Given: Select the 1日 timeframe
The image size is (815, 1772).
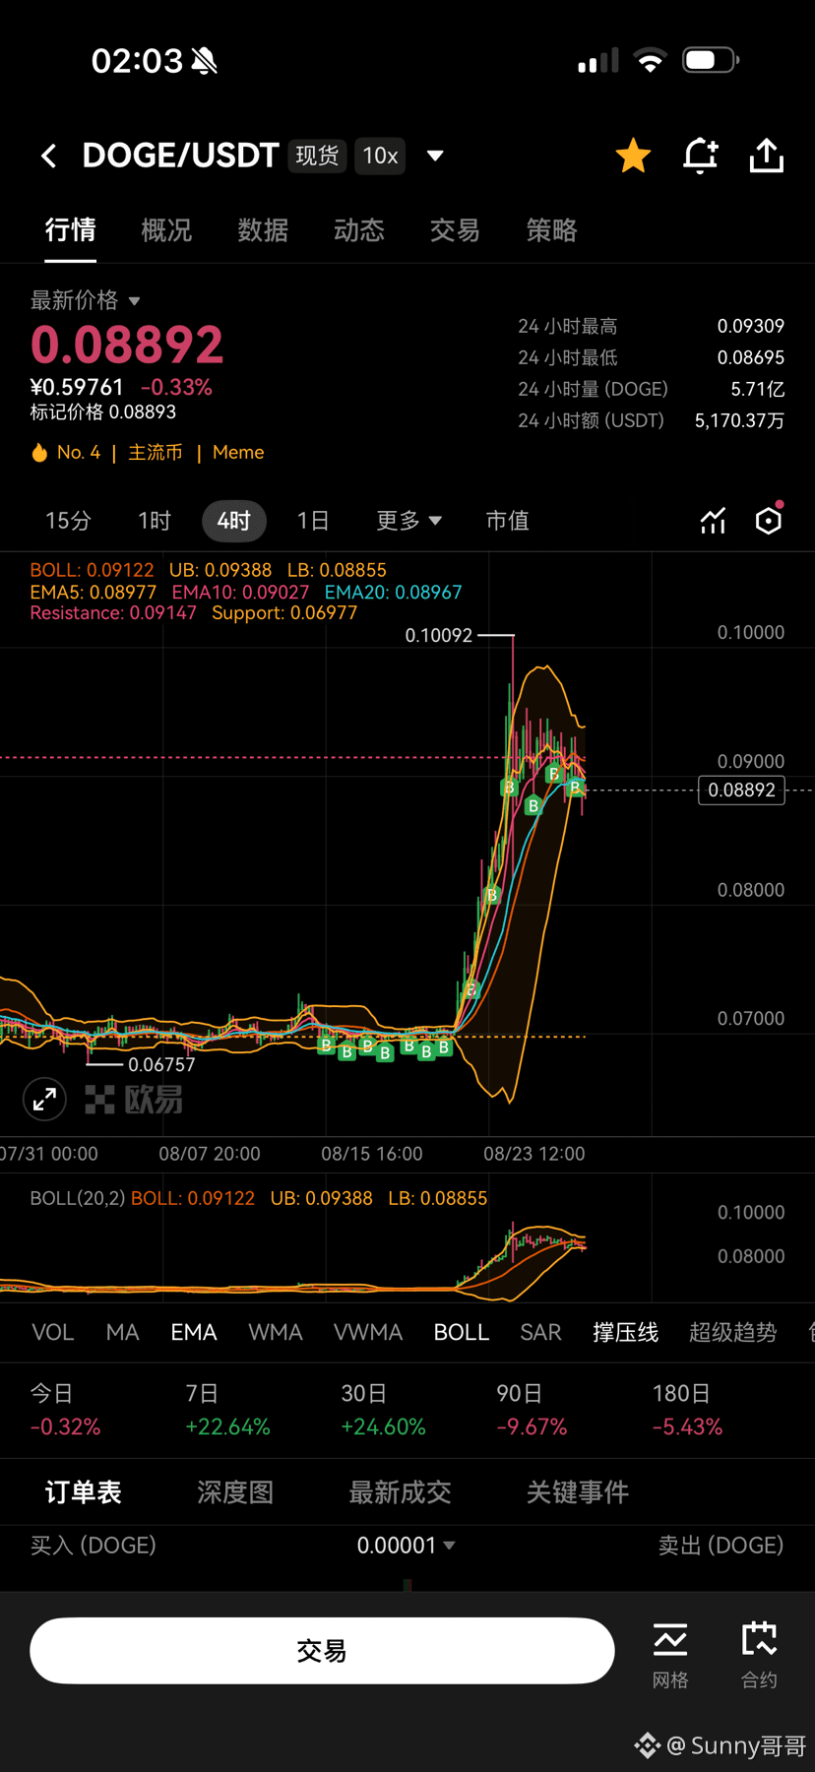Looking at the screenshot, I should tap(313, 521).
